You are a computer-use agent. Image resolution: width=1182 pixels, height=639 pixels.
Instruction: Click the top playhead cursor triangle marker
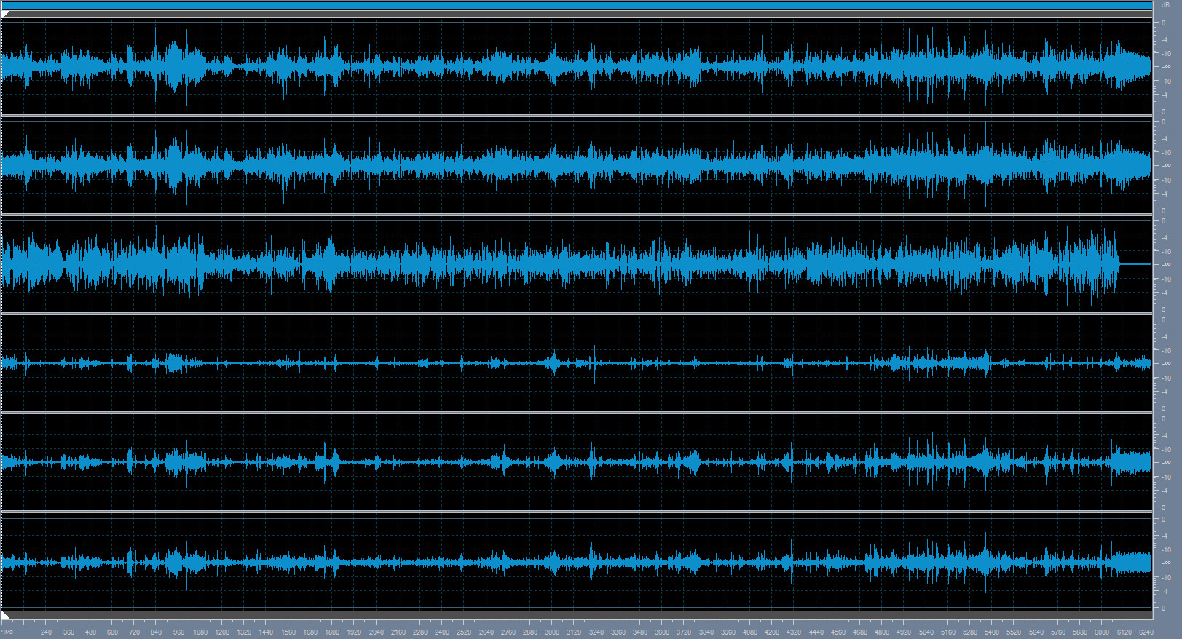click(x=5, y=14)
